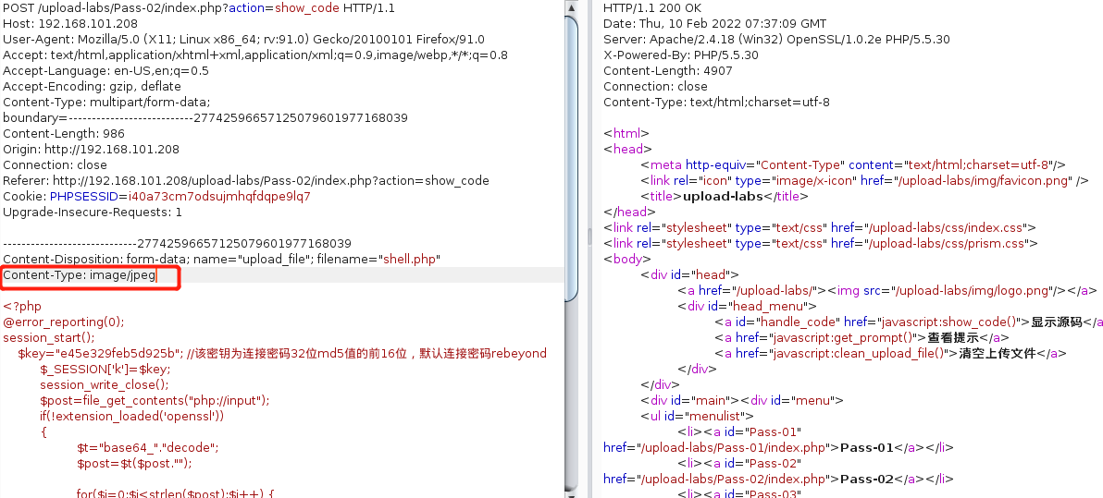Click 'Content-Type: text/html;charset=utf-8' response header

click(x=716, y=102)
